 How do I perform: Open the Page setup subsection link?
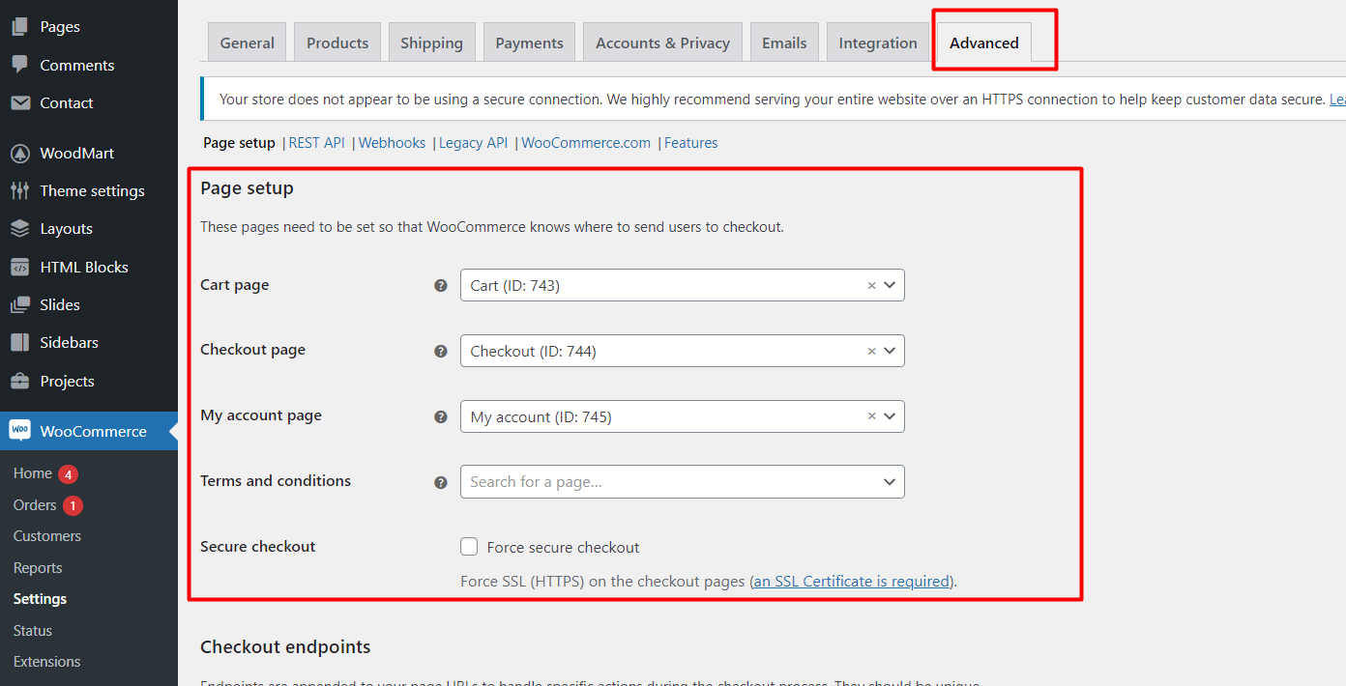pyautogui.click(x=239, y=143)
